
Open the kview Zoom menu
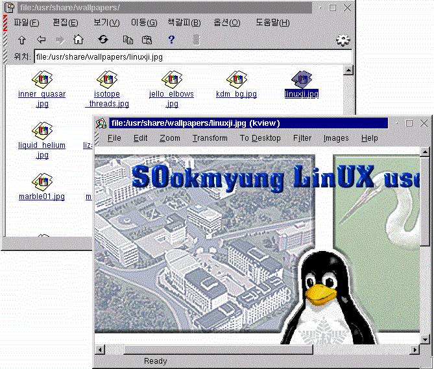coord(170,138)
